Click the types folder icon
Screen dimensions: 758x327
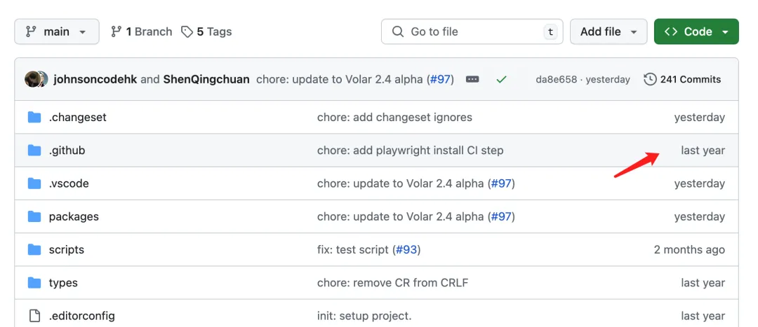34,283
